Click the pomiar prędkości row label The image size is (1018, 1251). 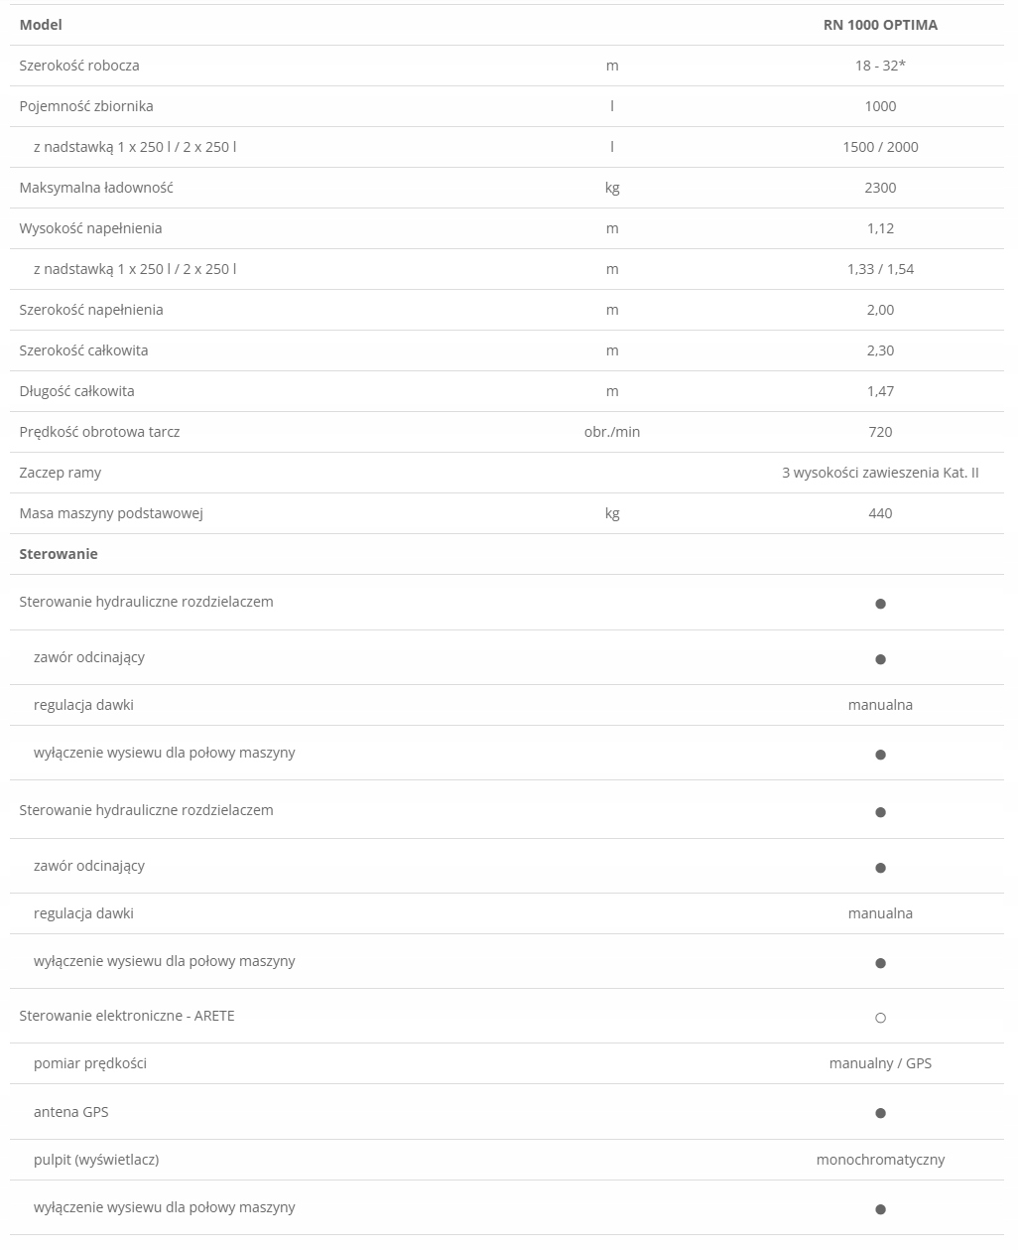point(90,1063)
